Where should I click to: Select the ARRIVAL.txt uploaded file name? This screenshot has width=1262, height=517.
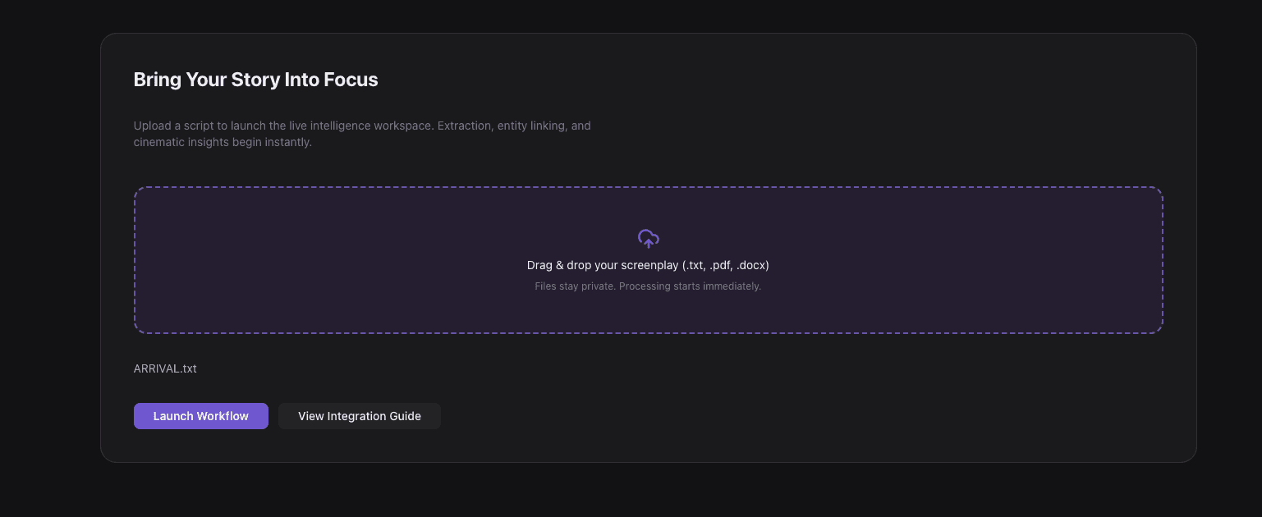tap(165, 368)
